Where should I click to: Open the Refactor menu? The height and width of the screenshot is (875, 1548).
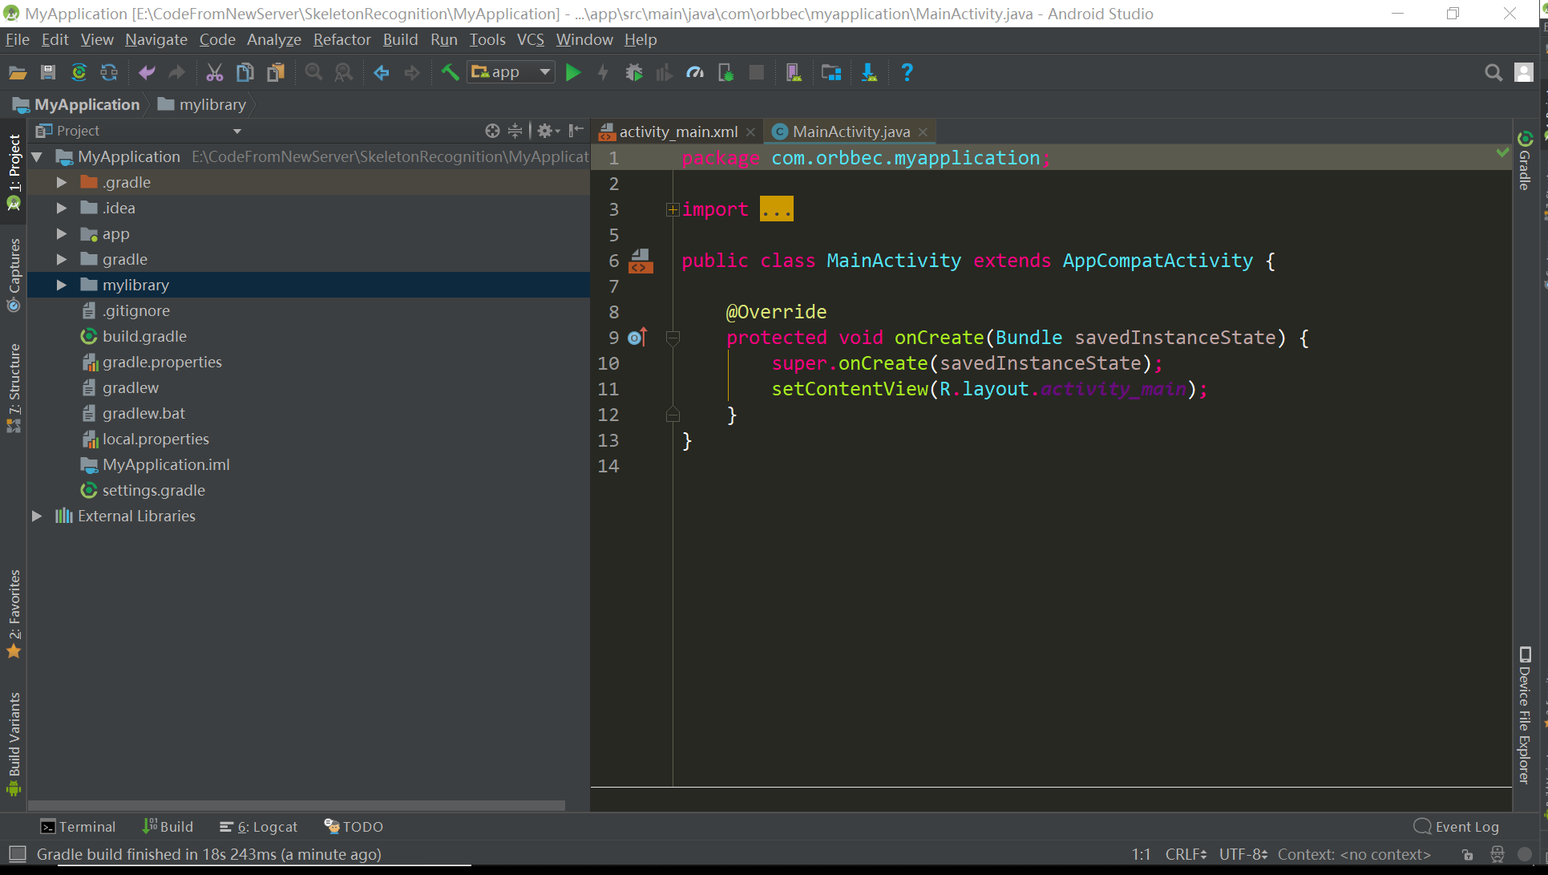(342, 39)
